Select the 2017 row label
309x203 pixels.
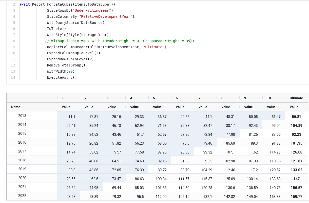point(22,151)
